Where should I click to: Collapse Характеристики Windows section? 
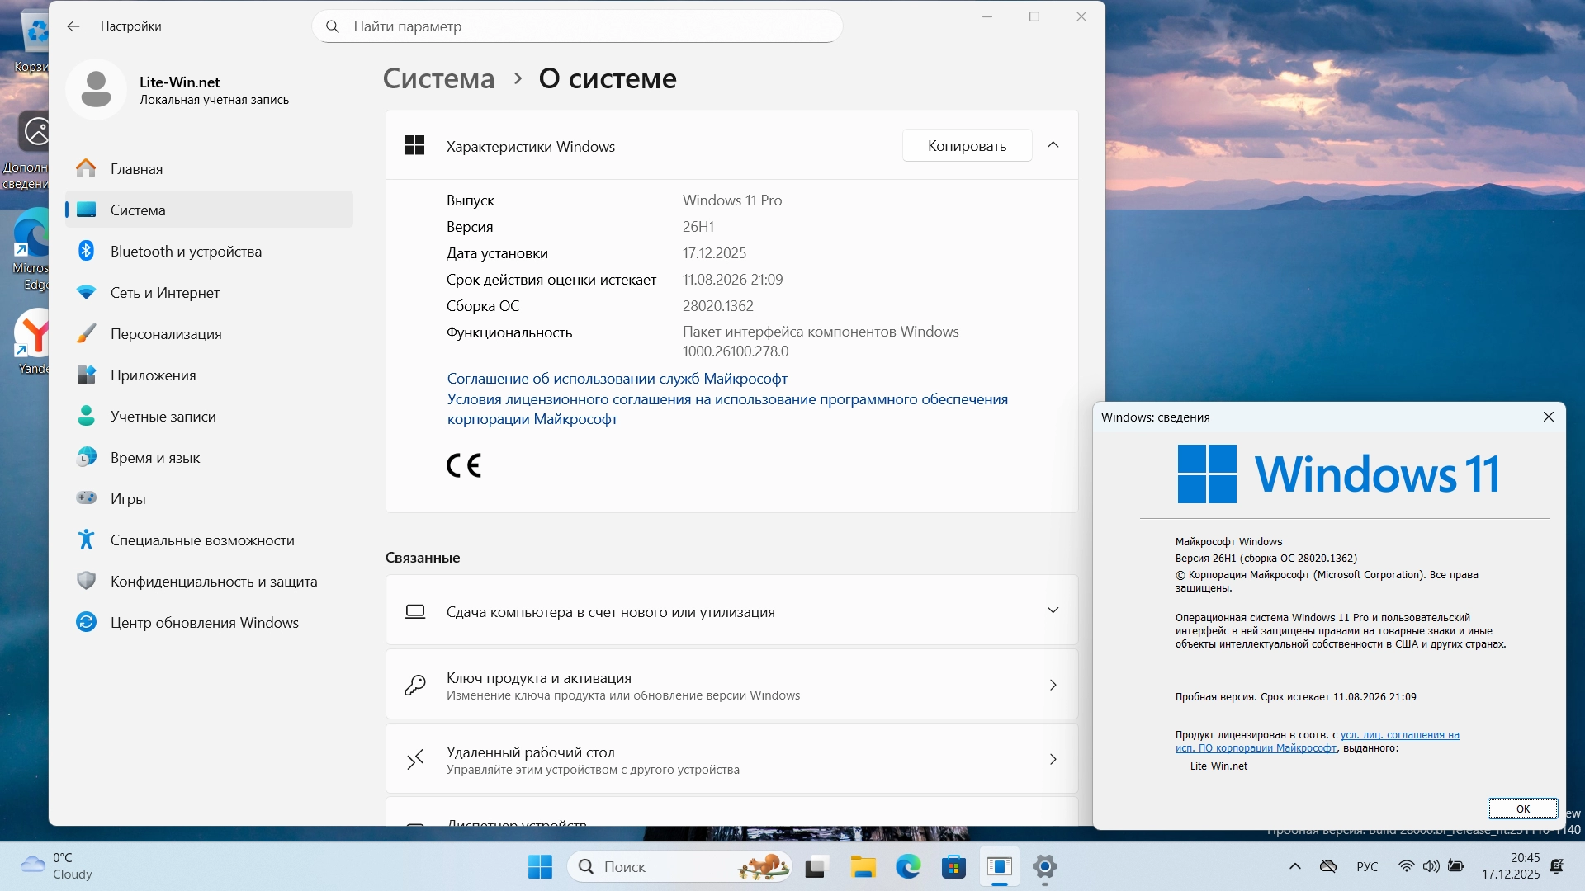pos(1053,145)
